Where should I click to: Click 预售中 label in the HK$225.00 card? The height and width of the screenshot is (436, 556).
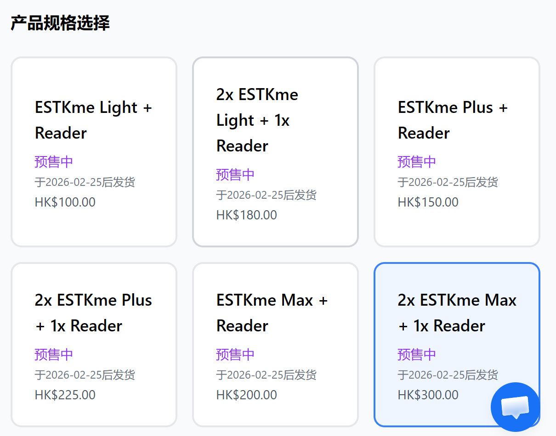(x=54, y=355)
